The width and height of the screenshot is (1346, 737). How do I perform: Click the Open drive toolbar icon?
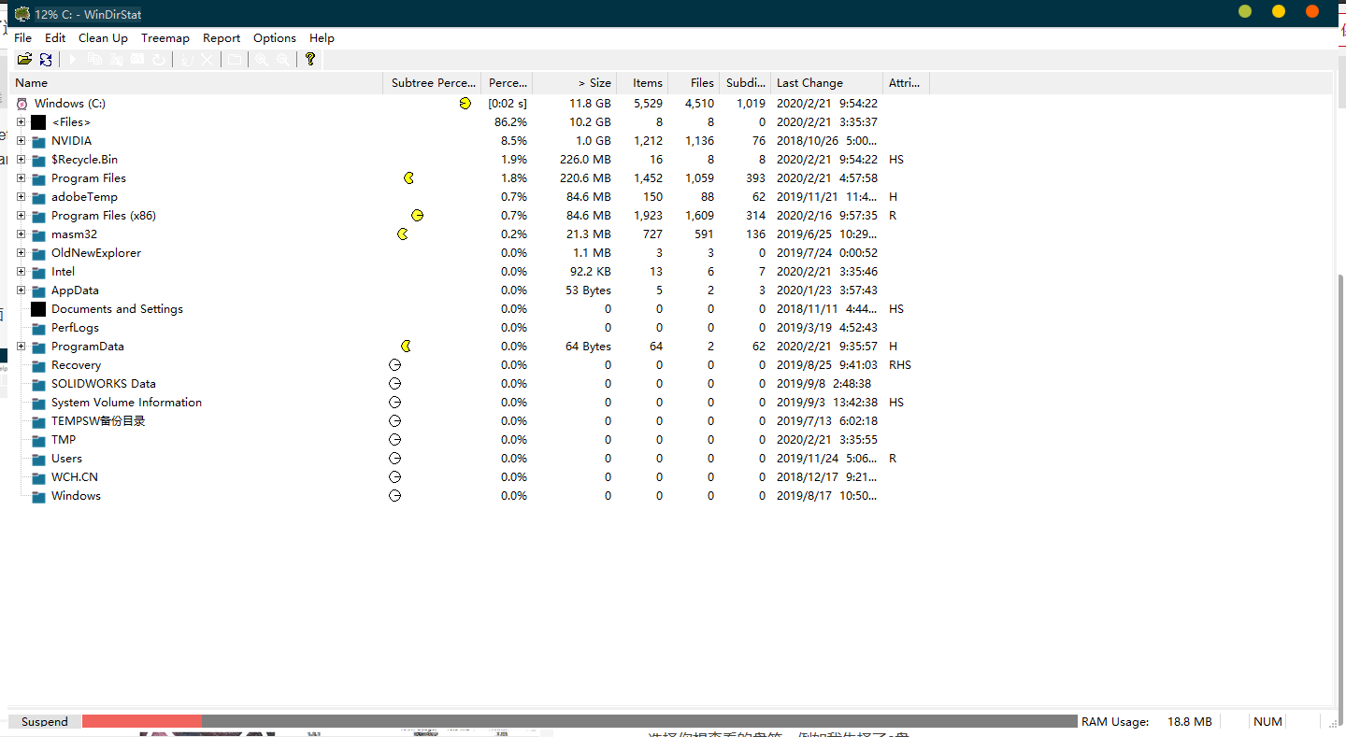tap(24, 59)
